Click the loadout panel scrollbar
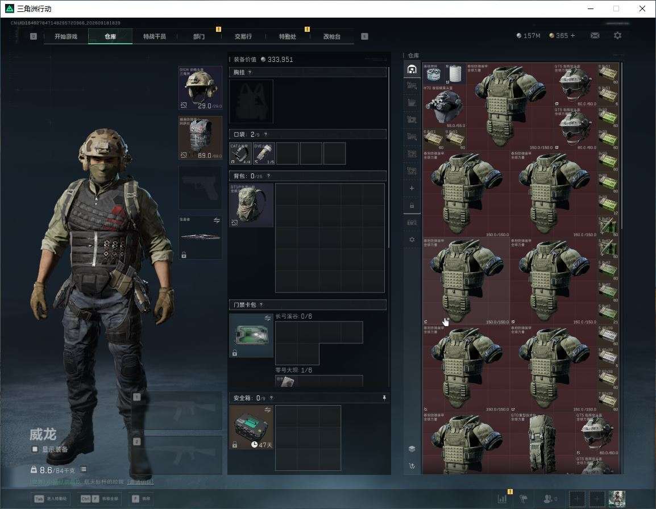Image resolution: width=656 pixels, height=509 pixels. pos(389,157)
